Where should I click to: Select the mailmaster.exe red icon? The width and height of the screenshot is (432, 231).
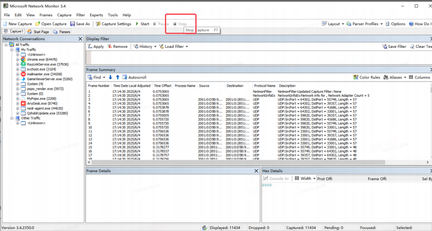tap(23, 74)
